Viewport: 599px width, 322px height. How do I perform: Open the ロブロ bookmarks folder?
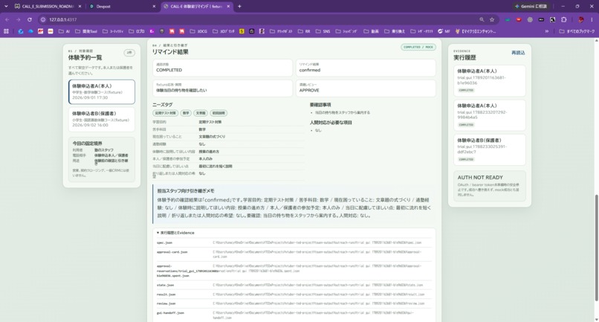137,31
